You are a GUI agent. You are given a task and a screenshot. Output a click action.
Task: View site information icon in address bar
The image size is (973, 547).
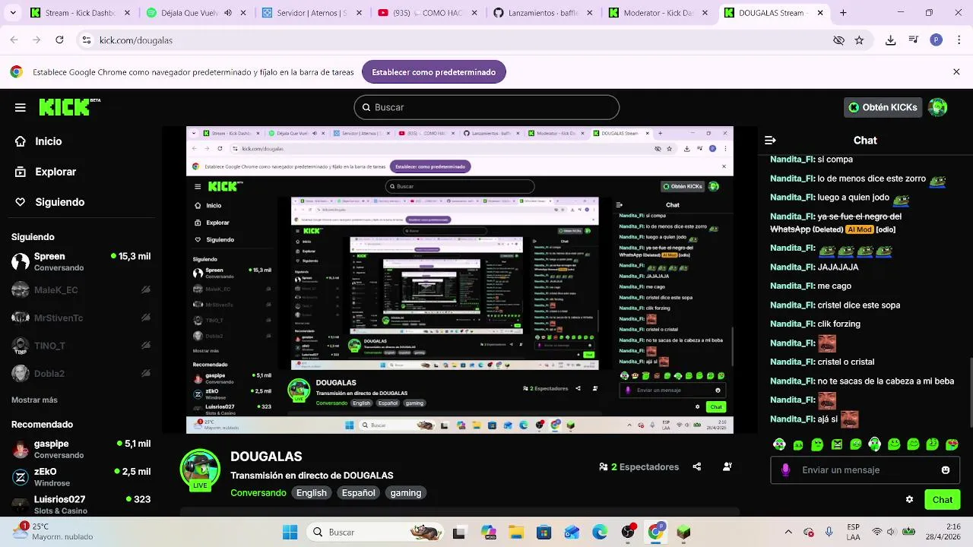[87, 40]
